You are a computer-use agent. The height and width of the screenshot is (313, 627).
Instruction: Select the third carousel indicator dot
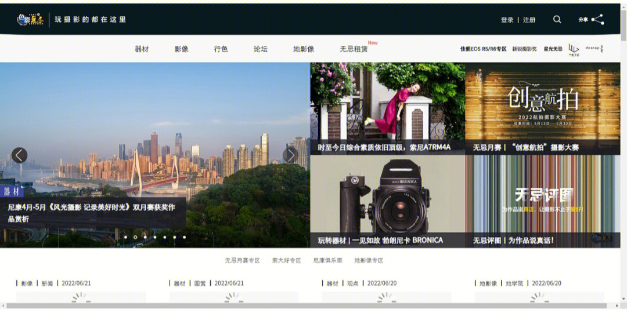pos(145,237)
